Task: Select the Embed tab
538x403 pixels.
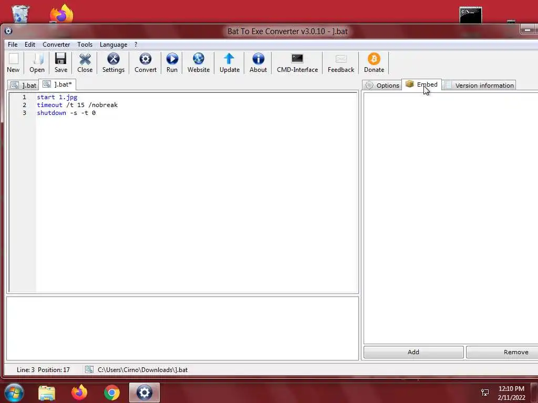Action: point(422,84)
